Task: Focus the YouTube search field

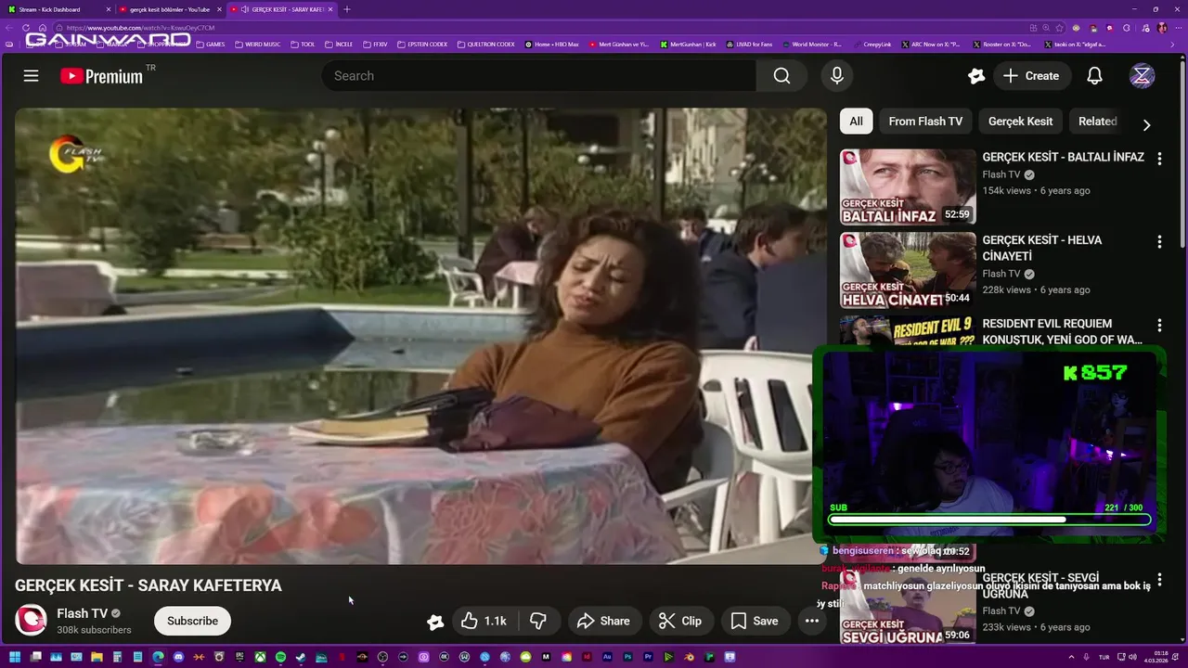Action: pyautogui.click(x=538, y=76)
